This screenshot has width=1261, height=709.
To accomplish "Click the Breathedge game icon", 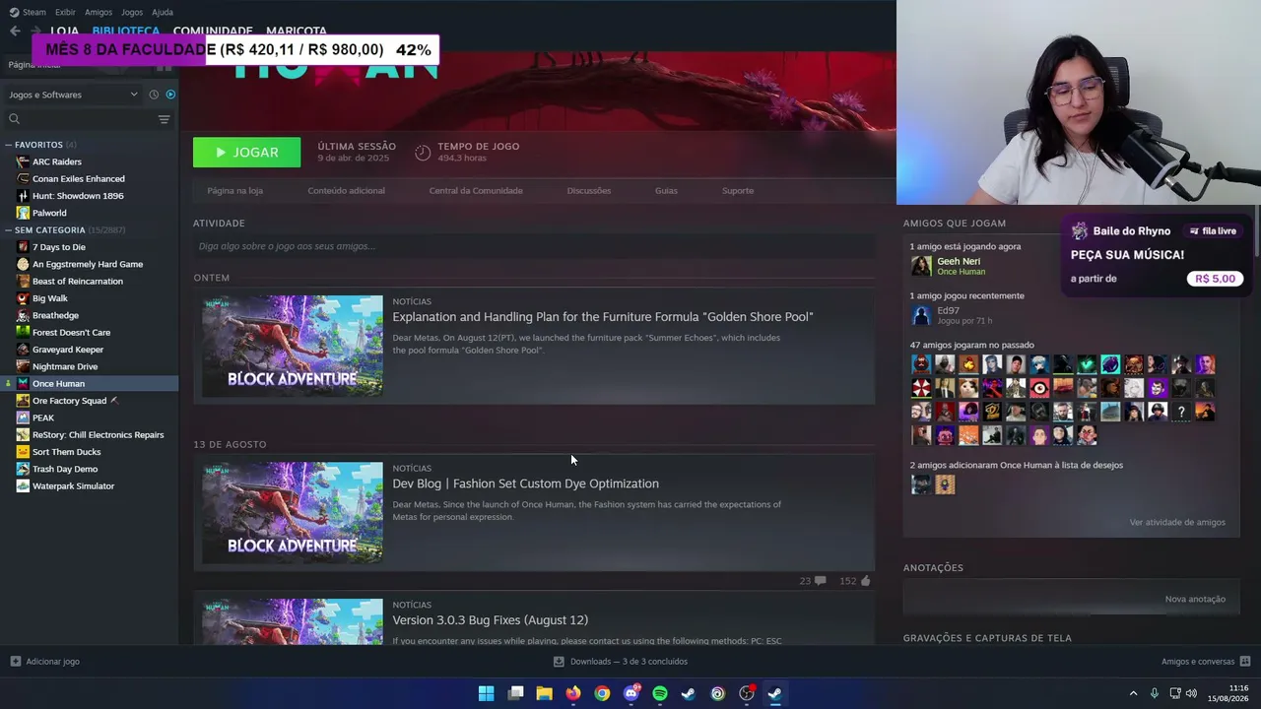I will (x=23, y=315).
